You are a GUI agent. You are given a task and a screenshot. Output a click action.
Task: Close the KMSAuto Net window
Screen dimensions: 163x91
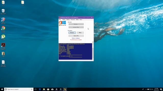coord(92,17)
